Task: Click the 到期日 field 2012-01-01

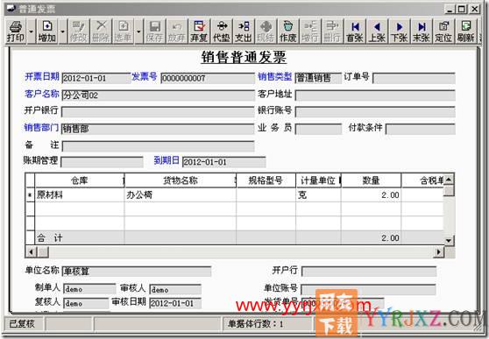Action: pos(224,162)
